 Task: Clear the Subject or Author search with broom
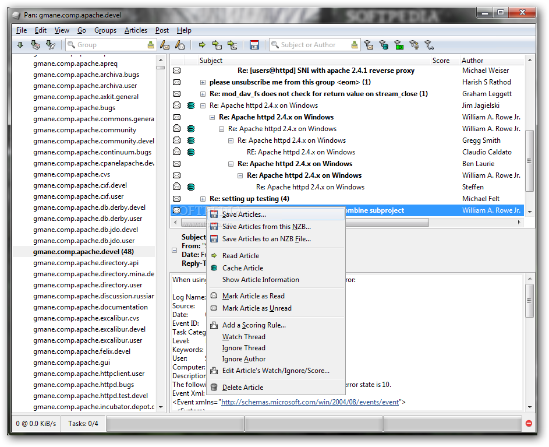pos(355,45)
